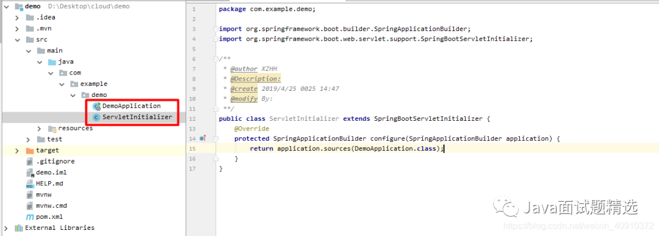Collapse the main folder arrow
Screen dimensions: 659x236
pyautogui.click(x=28, y=51)
